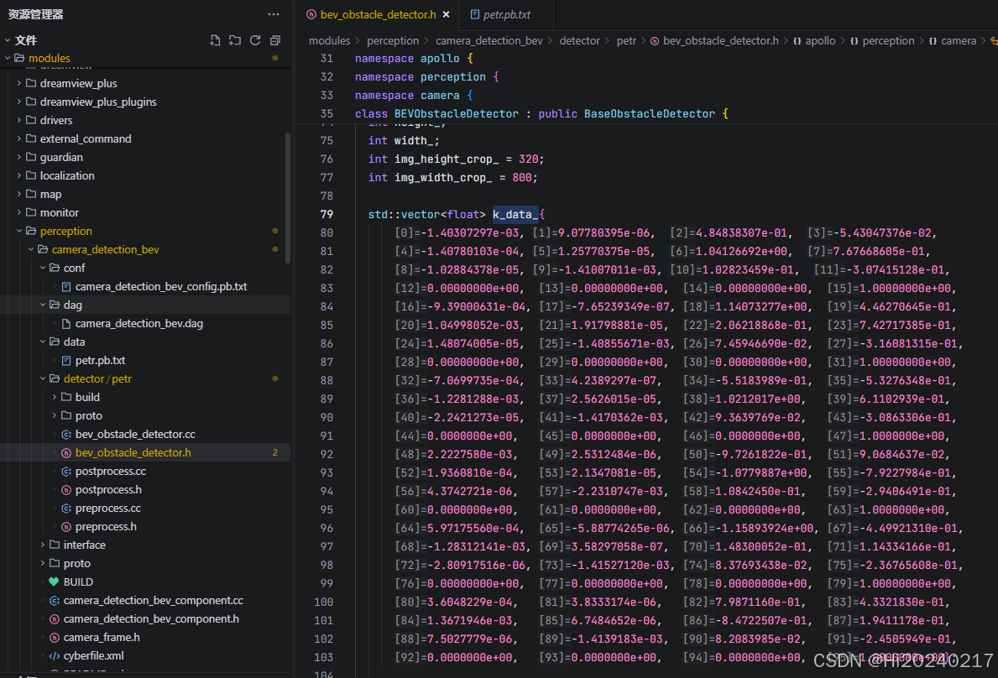Open postprocess.cc file
998x678 pixels.
point(110,471)
